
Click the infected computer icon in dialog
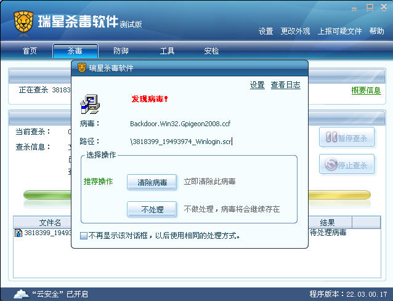(90, 104)
